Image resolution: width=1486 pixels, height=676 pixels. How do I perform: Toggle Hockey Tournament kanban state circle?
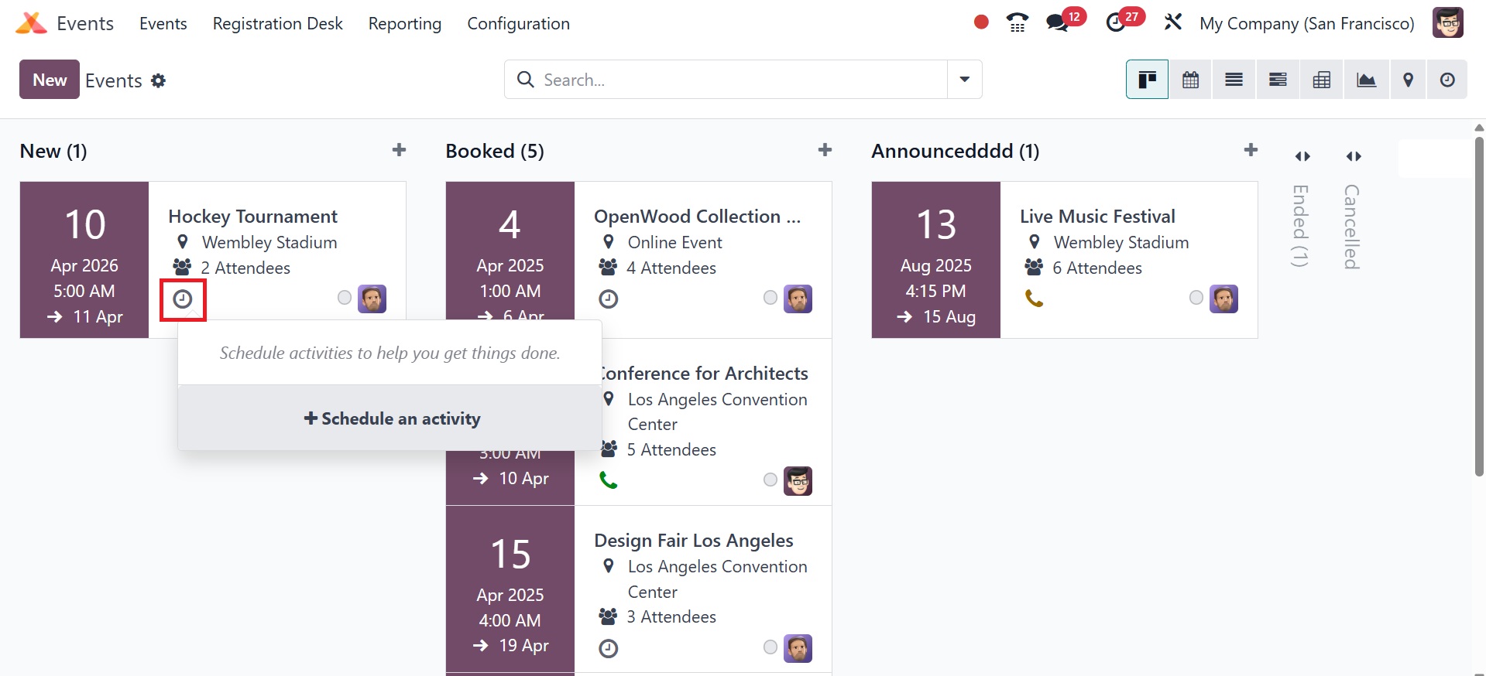[x=345, y=298]
